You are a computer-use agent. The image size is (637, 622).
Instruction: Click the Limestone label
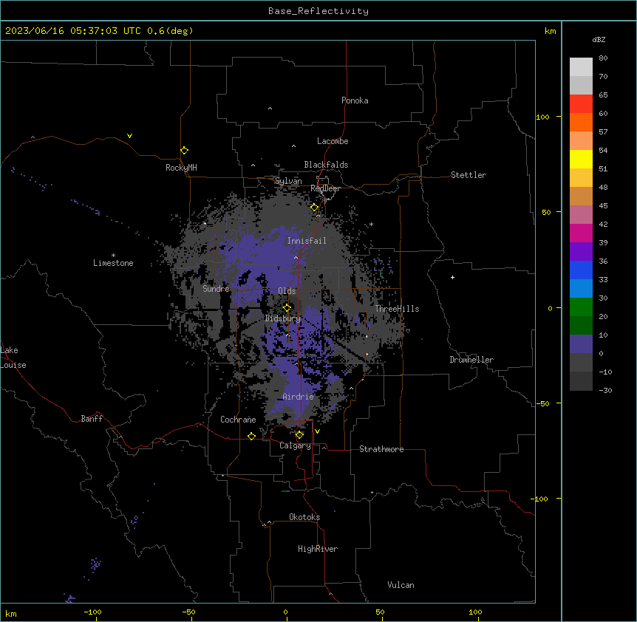[113, 263]
